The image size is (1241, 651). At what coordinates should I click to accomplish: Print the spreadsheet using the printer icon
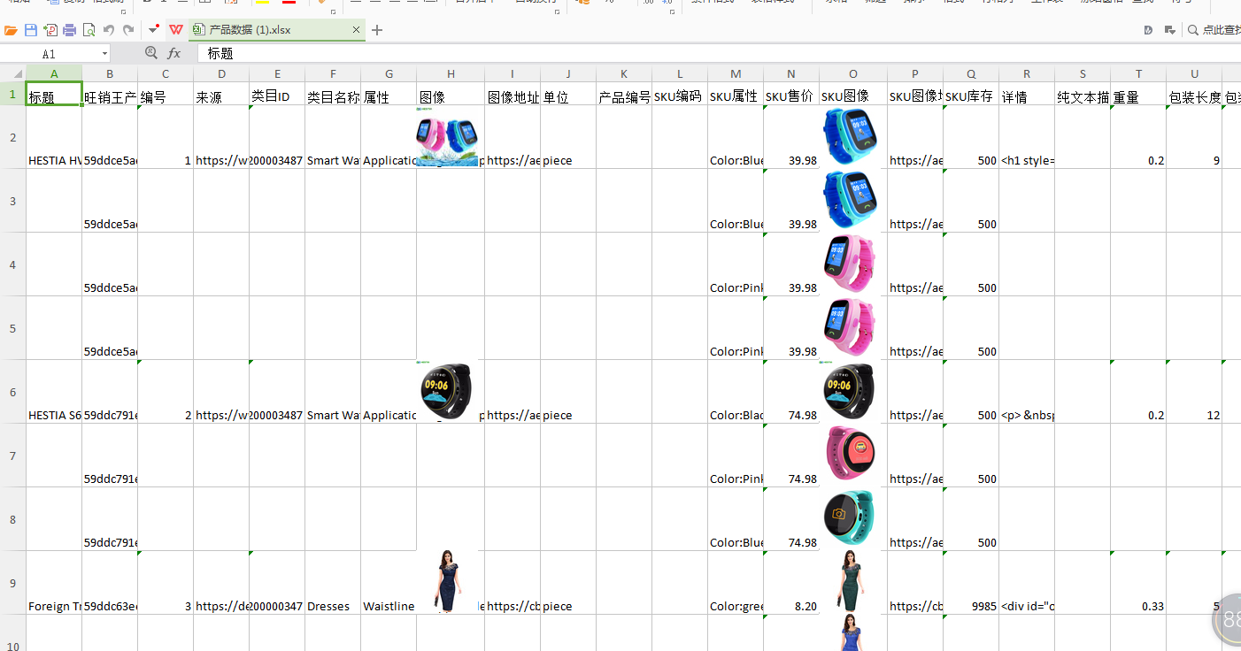69,30
